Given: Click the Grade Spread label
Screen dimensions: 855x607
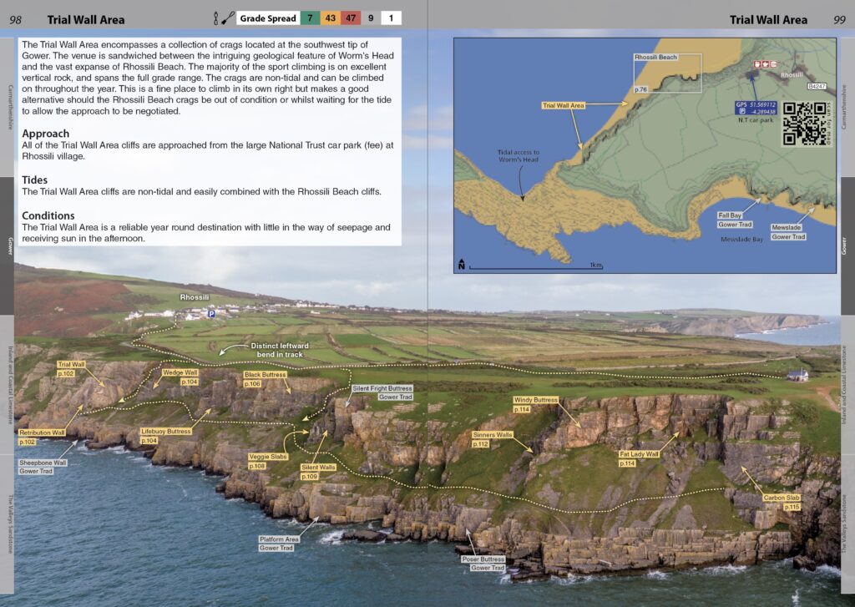Looking at the screenshot, I should tap(268, 18).
